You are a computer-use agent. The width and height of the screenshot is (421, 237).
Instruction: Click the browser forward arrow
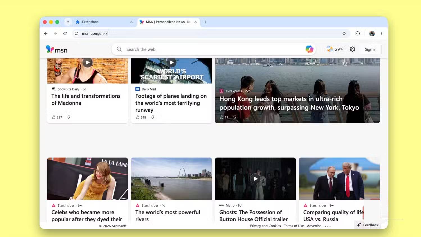[x=55, y=33]
